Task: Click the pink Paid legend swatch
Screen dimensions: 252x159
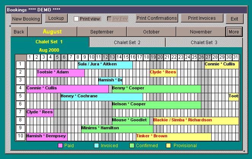Action: point(60,146)
